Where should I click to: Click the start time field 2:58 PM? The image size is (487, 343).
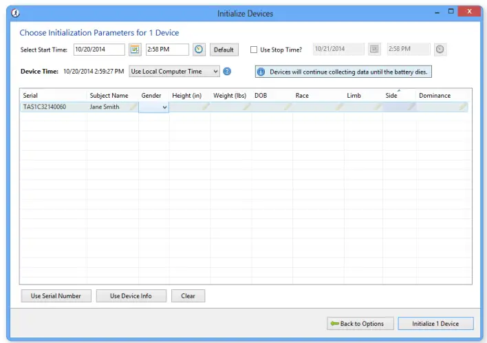(167, 50)
